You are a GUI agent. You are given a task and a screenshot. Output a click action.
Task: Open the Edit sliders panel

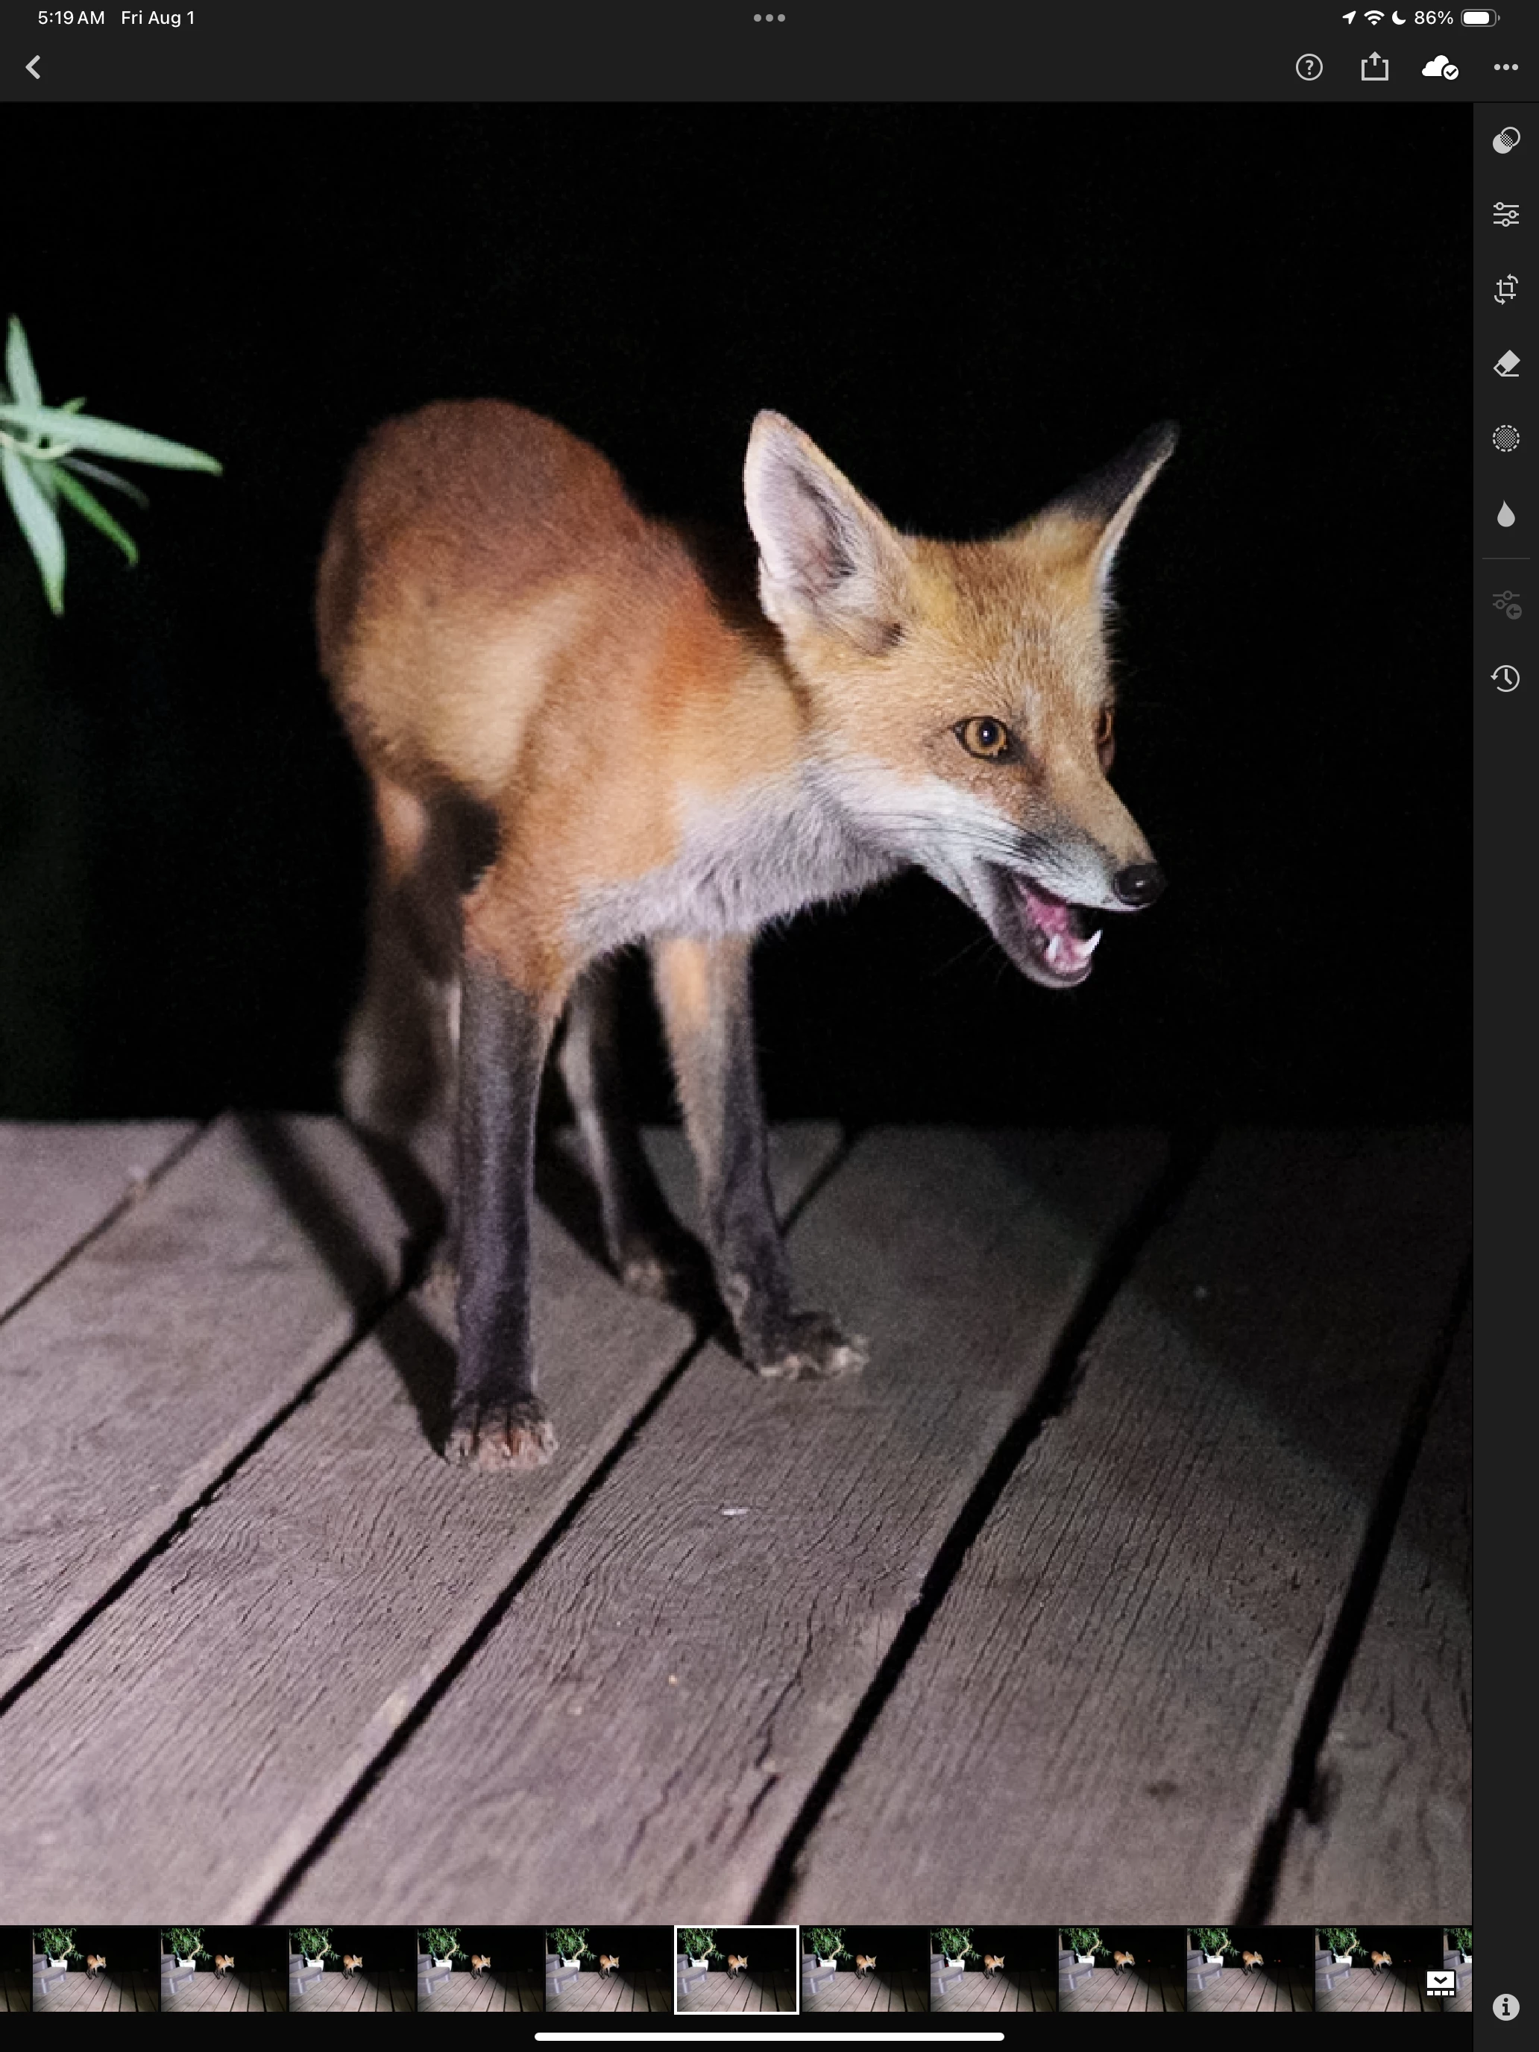coord(1505,214)
